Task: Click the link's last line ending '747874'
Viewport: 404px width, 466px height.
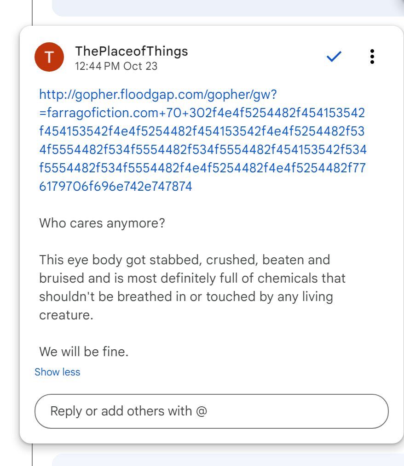Action: click(x=115, y=187)
